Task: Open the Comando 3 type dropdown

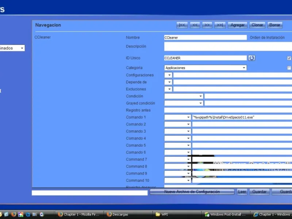Action: (178, 131)
